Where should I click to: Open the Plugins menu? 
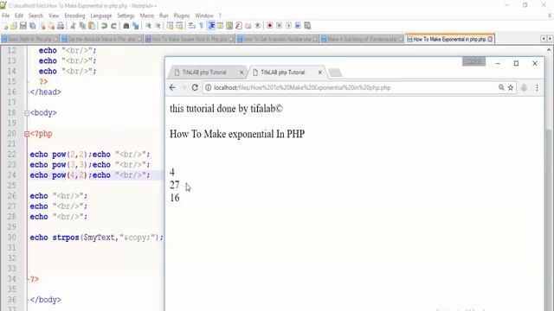click(x=182, y=16)
